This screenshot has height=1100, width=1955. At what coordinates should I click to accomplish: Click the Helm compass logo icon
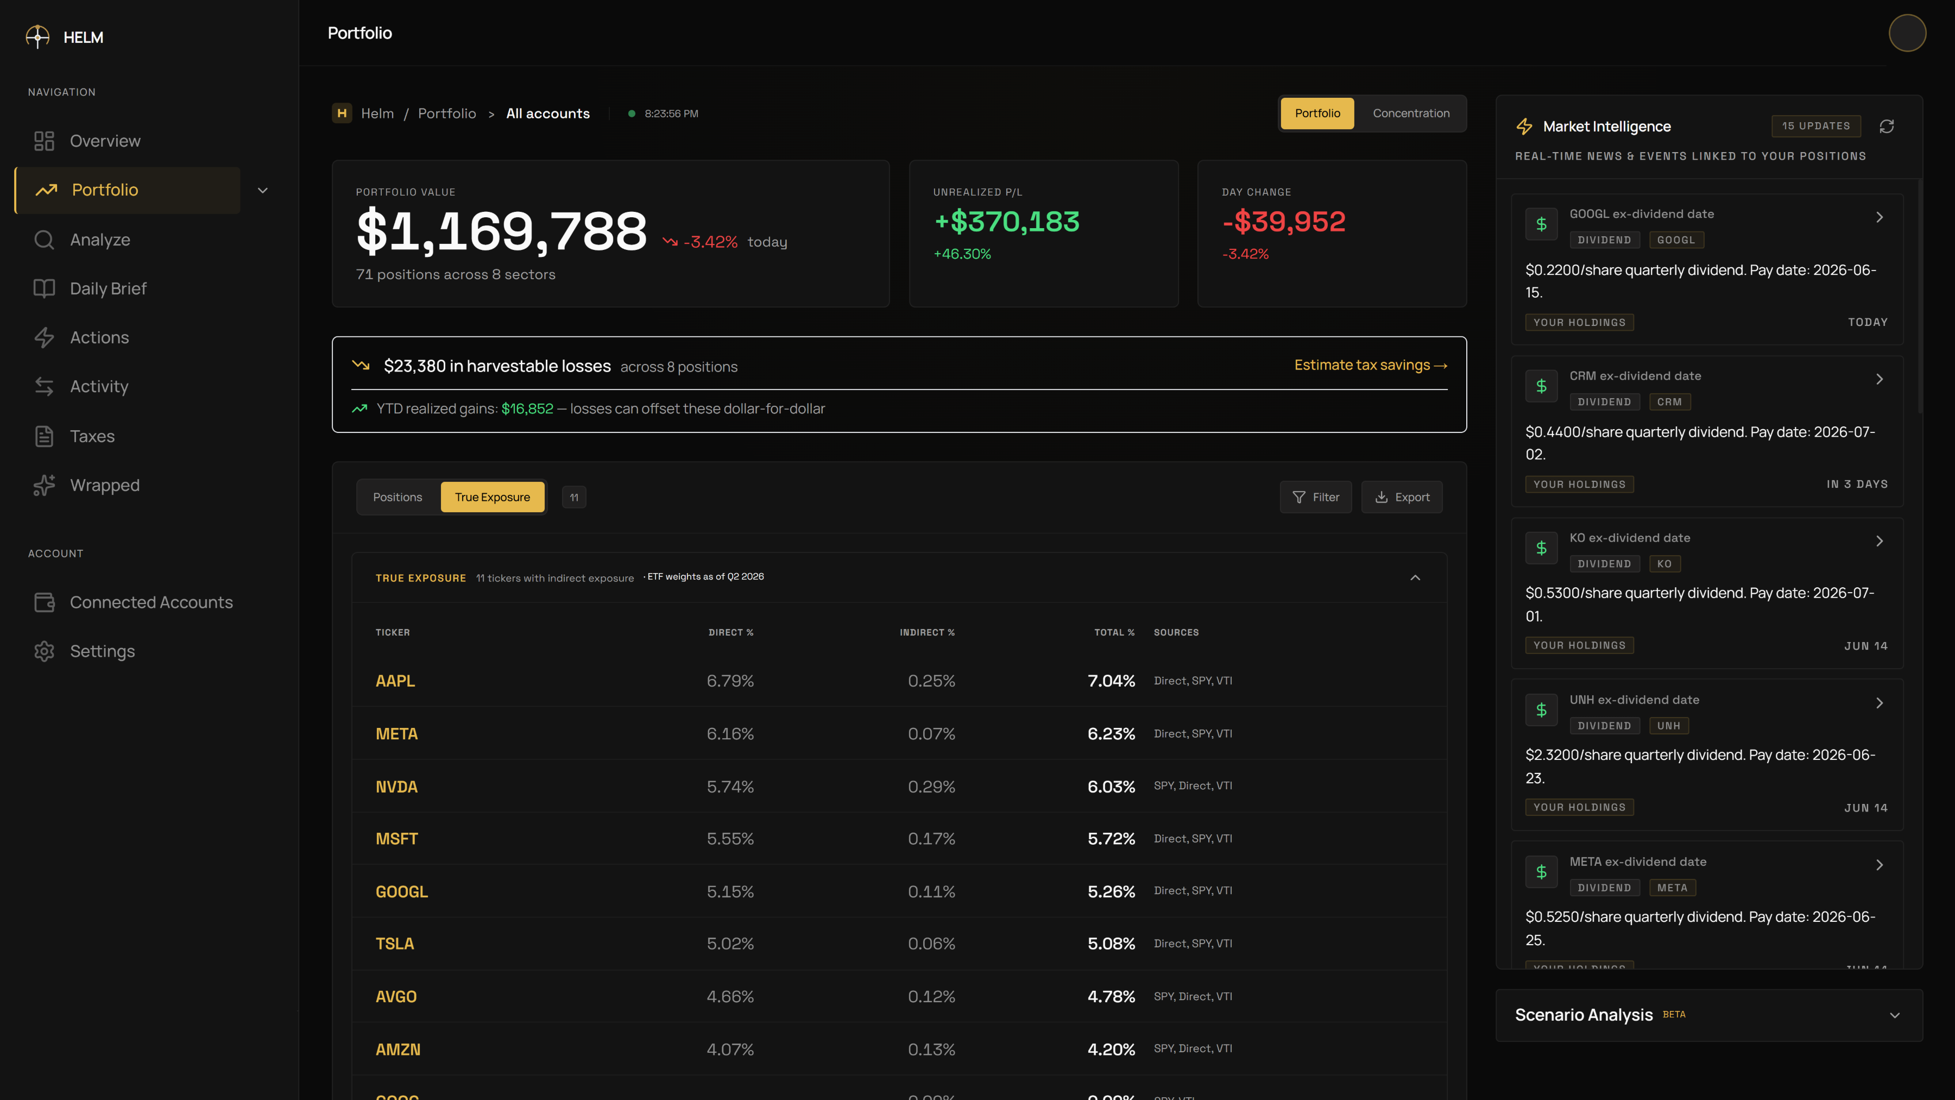37,36
